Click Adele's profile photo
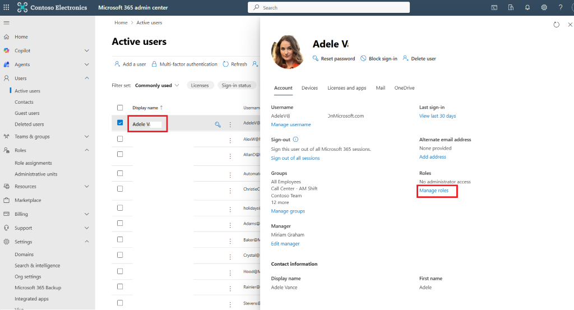 point(288,52)
